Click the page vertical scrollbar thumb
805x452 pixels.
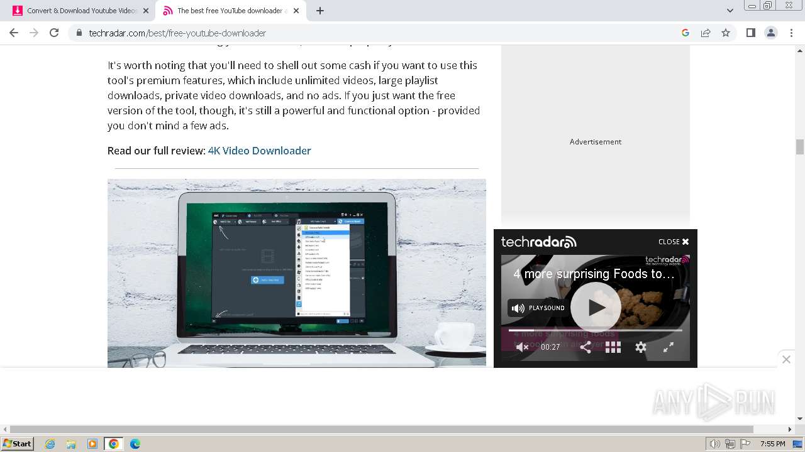[800, 146]
